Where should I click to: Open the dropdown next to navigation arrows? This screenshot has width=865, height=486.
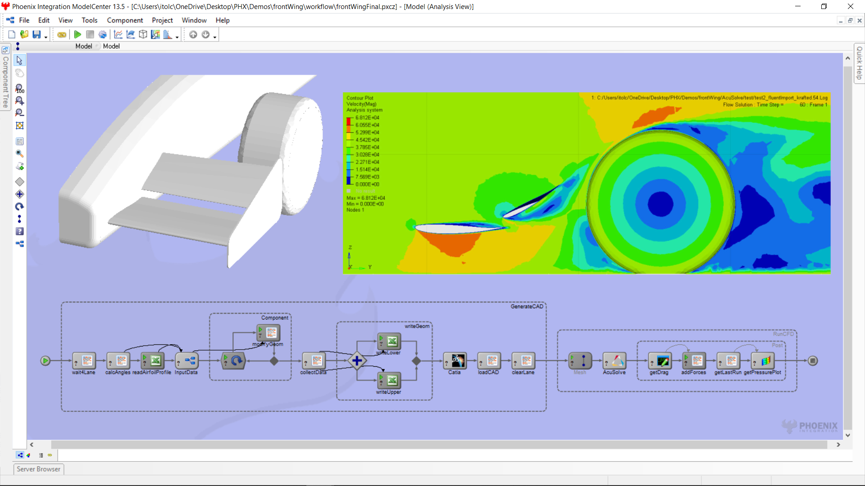214,37
